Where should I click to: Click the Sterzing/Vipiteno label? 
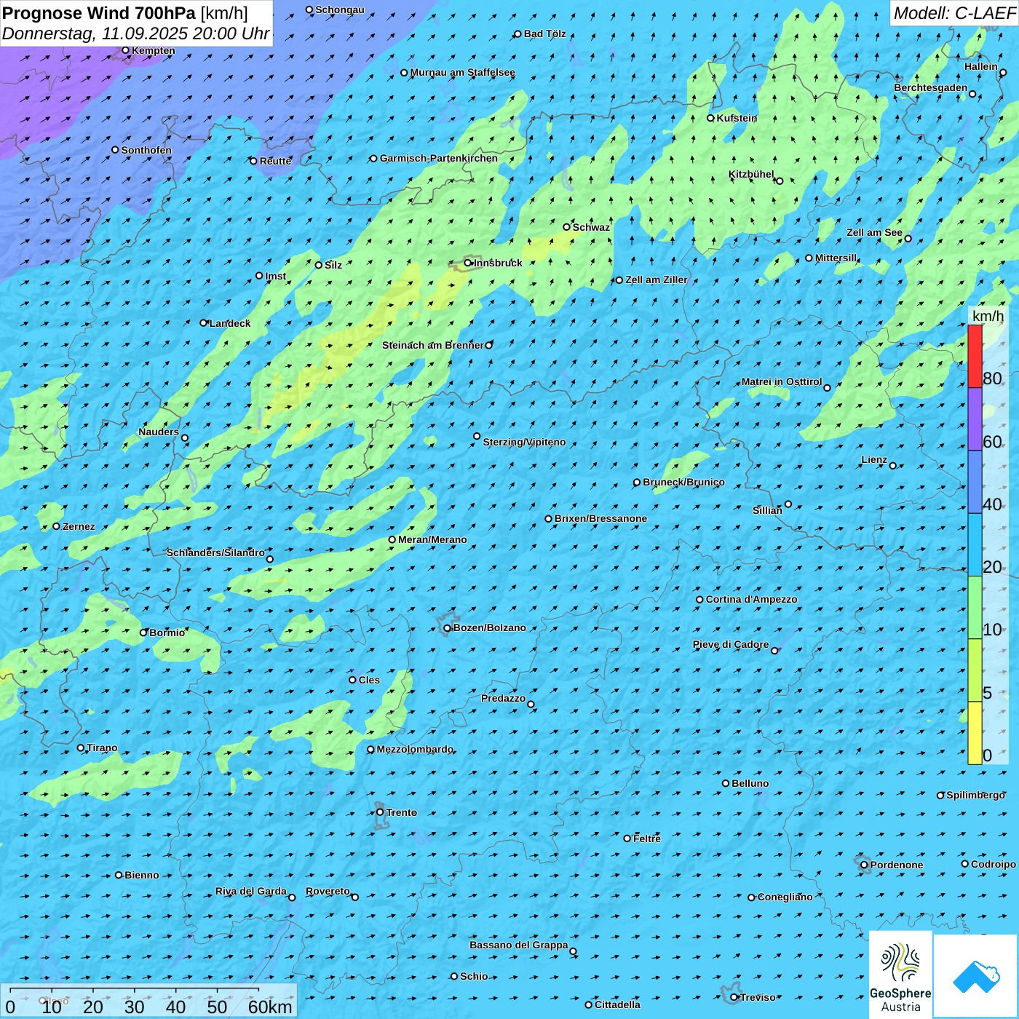[x=524, y=442]
